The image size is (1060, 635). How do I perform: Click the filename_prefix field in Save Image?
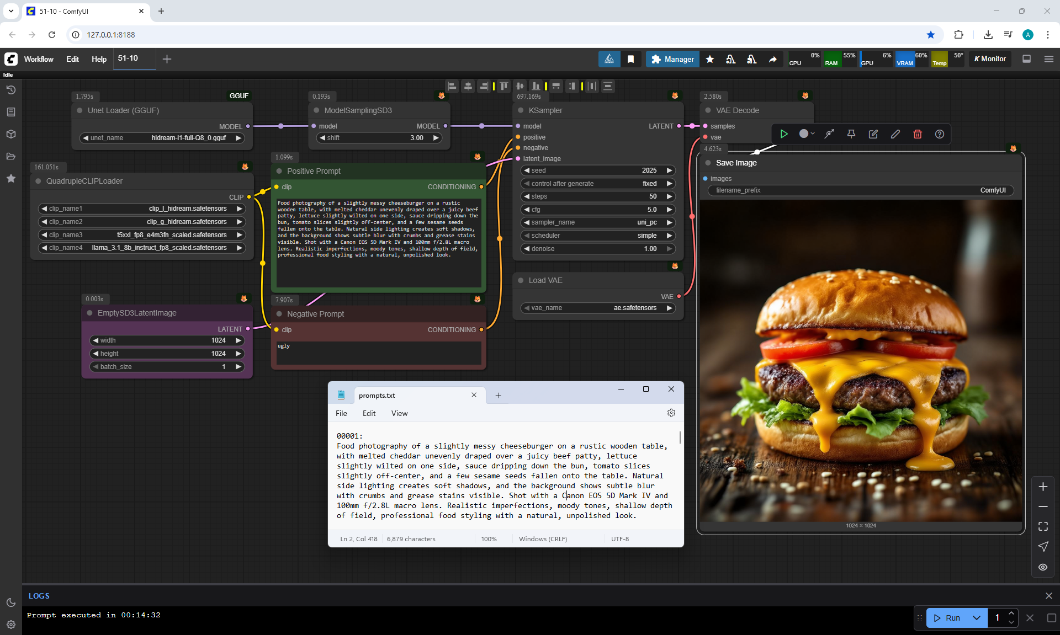[860, 190]
